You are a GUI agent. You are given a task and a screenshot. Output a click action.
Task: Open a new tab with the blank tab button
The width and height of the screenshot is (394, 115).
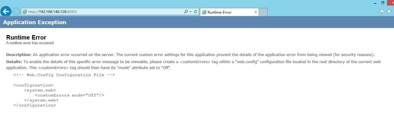coord(263,12)
